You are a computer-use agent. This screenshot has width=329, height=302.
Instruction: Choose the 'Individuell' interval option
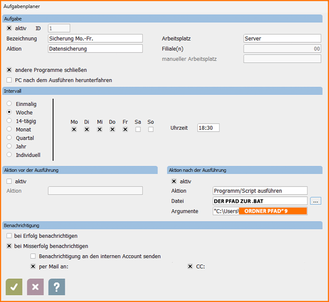[9, 155]
